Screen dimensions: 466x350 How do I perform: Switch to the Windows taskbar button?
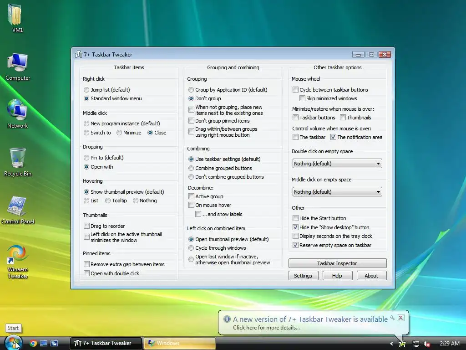pyautogui.click(x=179, y=343)
